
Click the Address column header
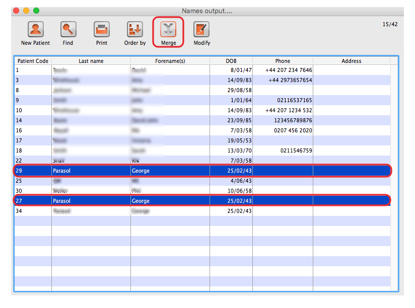(x=351, y=61)
